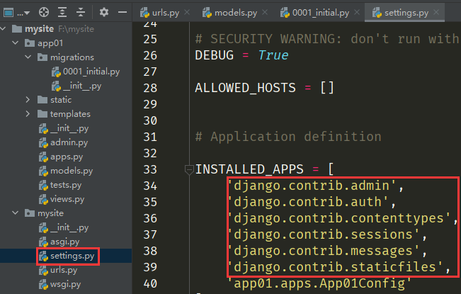Viewport: 461px width, 294px height.
Task: Collapse the app01 folder arrow
Action: [x=16, y=43]
